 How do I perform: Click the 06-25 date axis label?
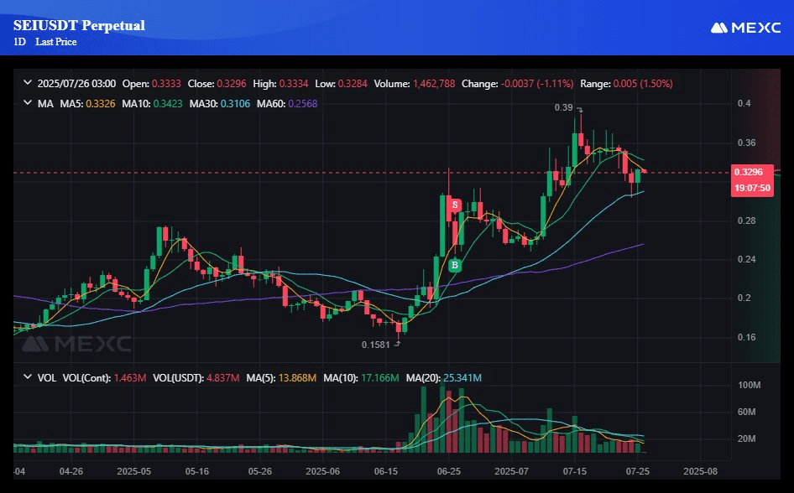[x=449, y=471]
